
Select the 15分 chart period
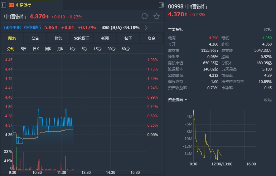(97, 49)
